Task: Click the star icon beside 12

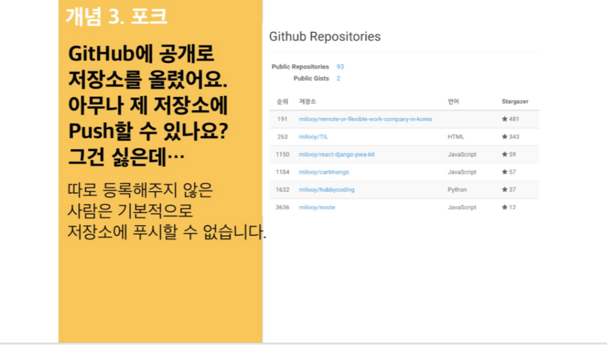Action: pos(504,207)
